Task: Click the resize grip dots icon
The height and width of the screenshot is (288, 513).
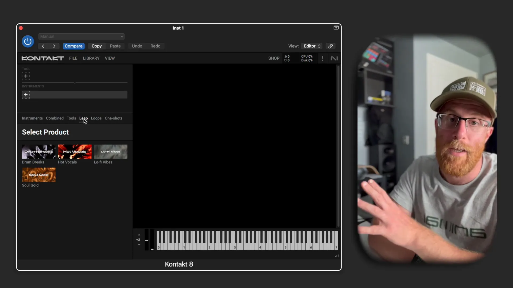Action: [x=337, y=256]
